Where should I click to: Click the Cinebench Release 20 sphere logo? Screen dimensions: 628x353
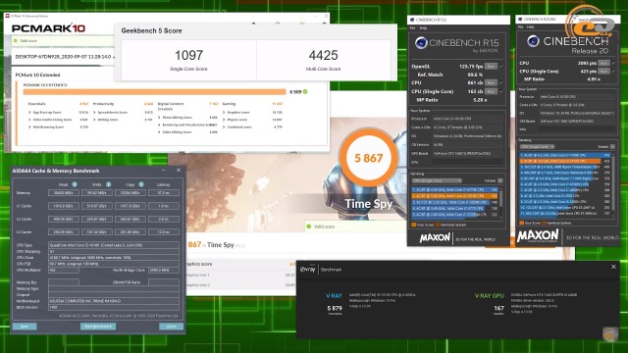tap(533, 41)
